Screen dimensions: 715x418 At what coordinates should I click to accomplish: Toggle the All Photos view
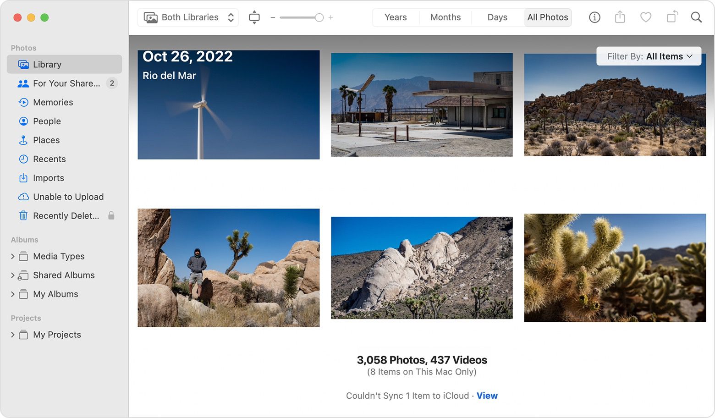click(x=548, y=17)
